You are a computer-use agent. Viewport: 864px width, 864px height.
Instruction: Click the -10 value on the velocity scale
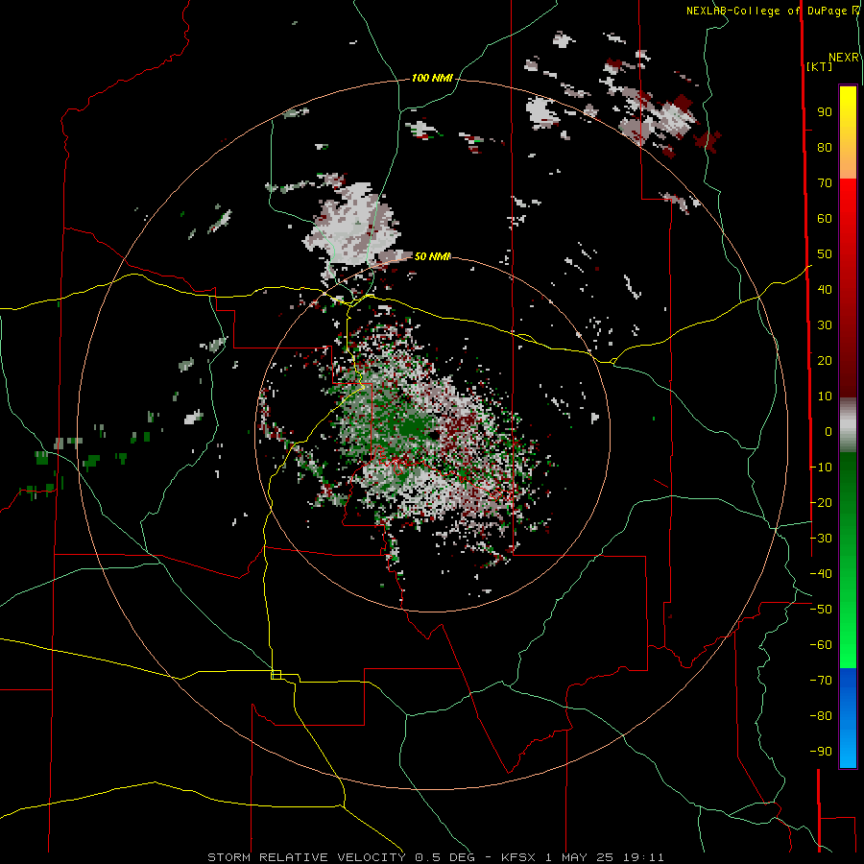(x=821, y=468)
